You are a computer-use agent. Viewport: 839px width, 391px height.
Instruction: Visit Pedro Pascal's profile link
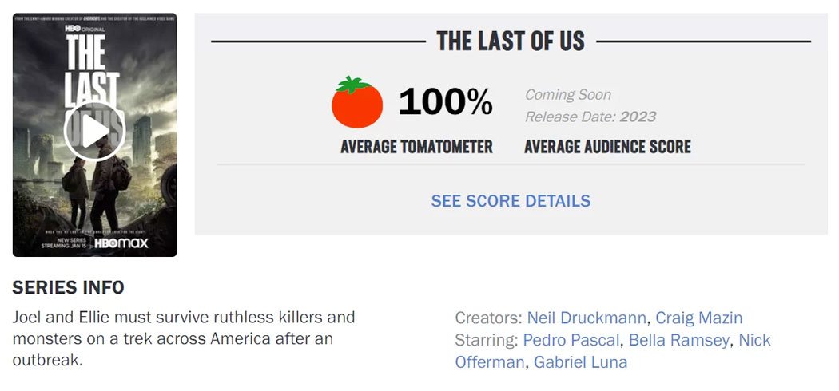pyautogui.click(x=571, y=340)
